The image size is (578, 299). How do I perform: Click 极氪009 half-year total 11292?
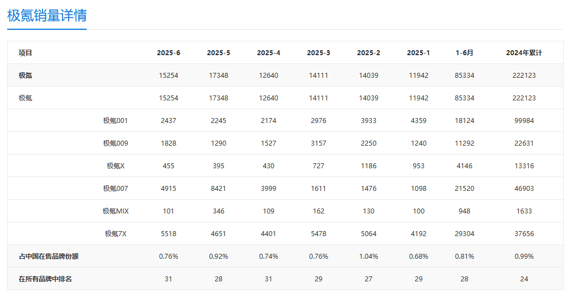pyautogui.click(x=465, y=143)
